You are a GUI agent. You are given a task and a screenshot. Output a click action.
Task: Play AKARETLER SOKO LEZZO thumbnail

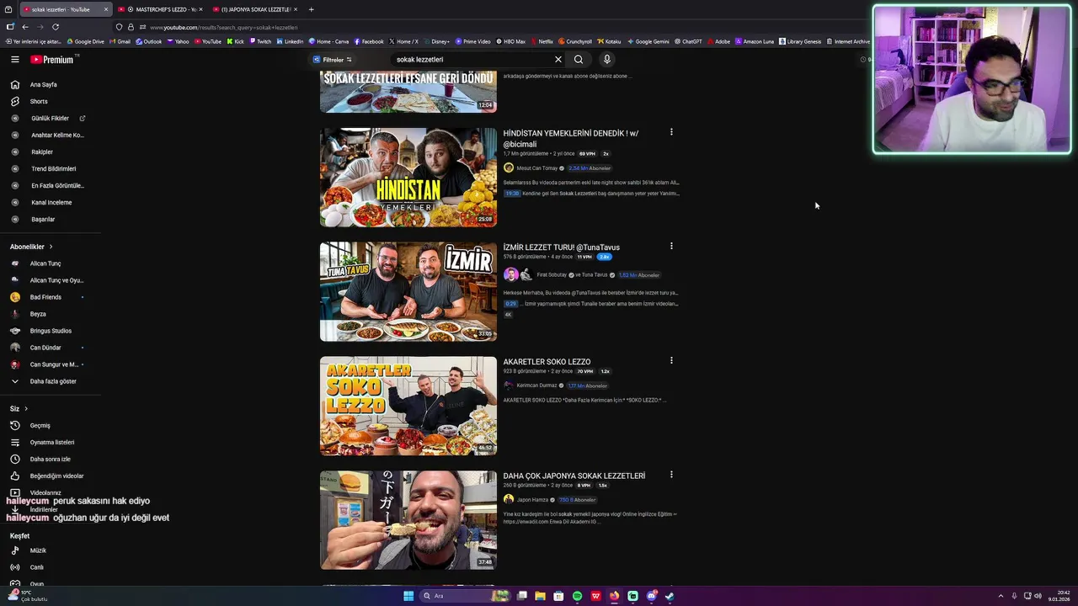[408, 406]
